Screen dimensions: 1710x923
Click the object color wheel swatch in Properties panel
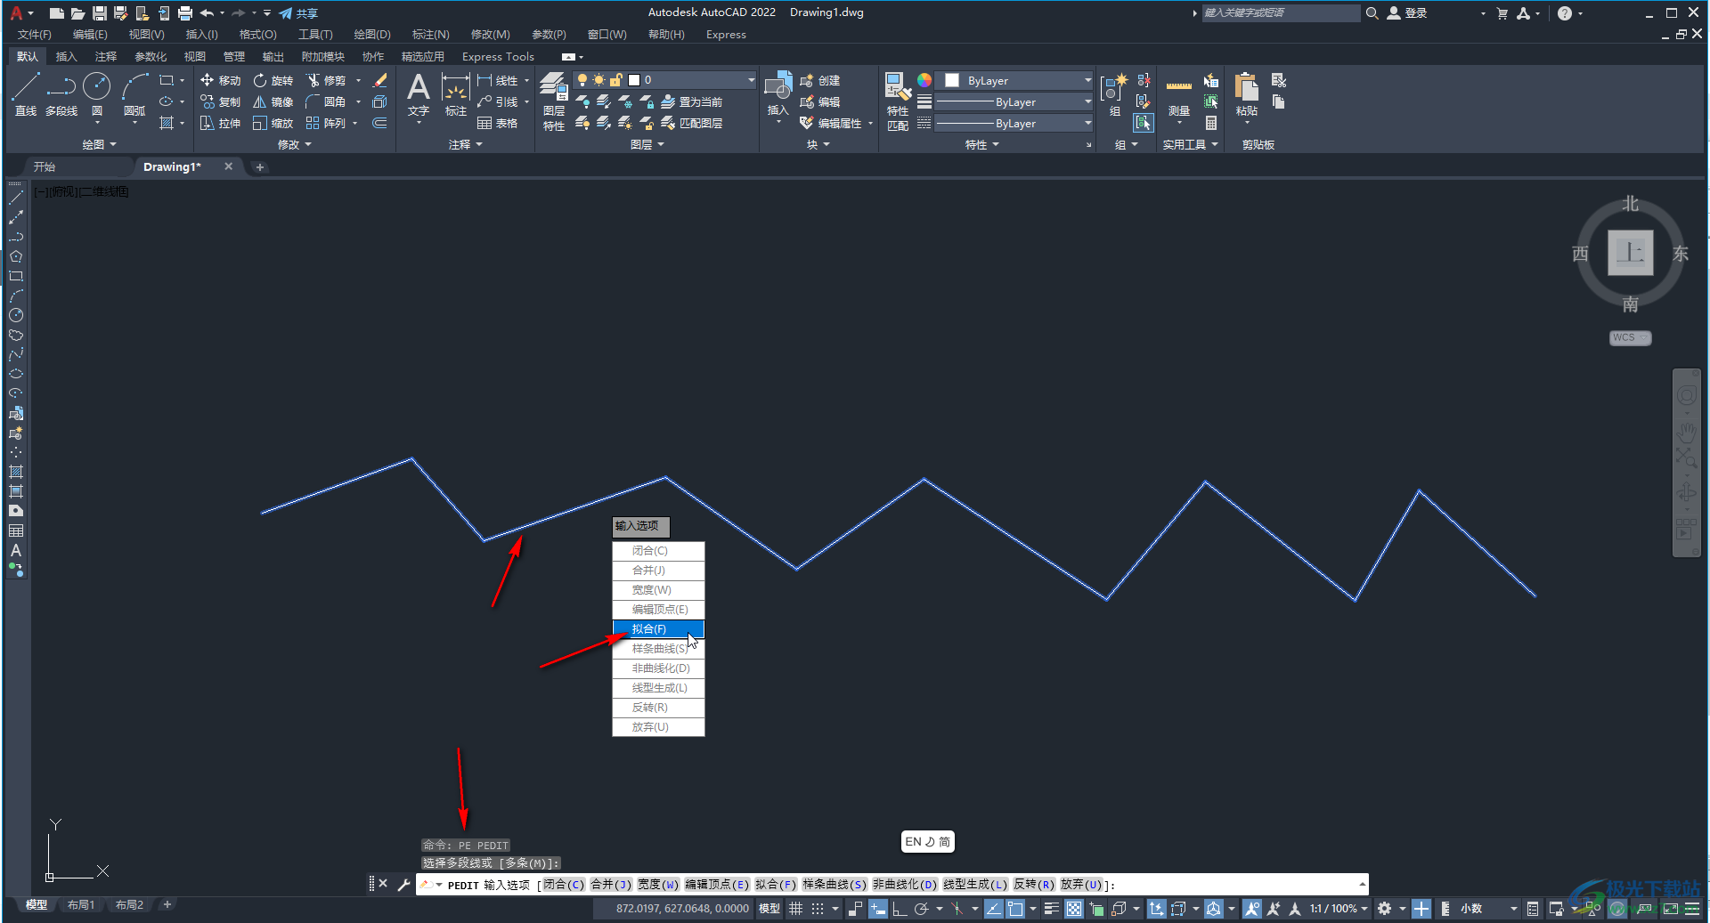[924, 80]
